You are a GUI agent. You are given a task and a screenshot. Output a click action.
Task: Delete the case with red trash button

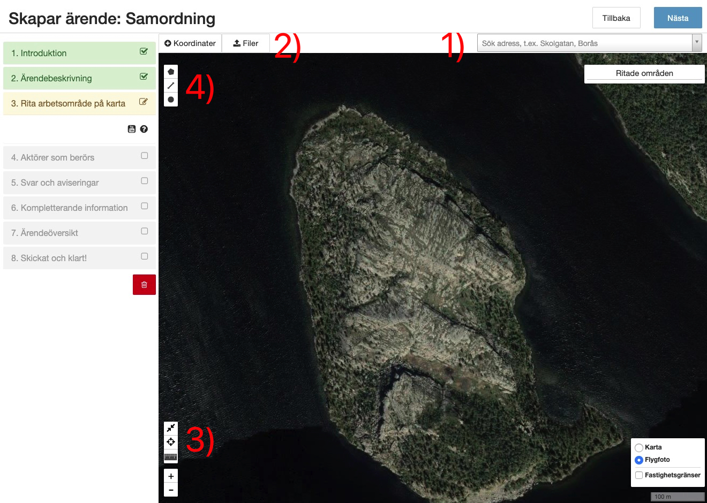[144, 285]
